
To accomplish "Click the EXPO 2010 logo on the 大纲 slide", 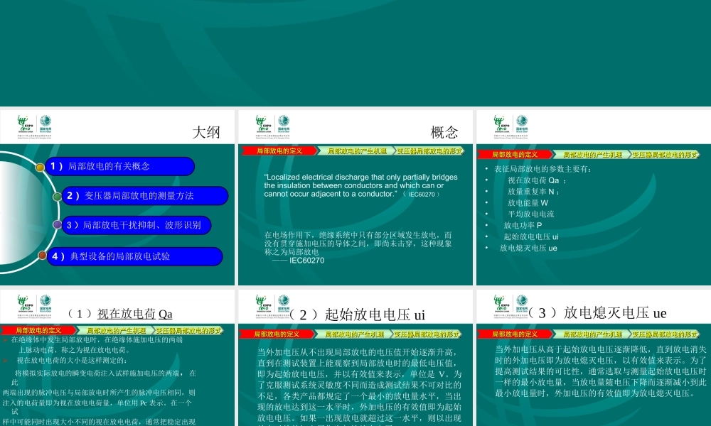I will pos(21,124).
